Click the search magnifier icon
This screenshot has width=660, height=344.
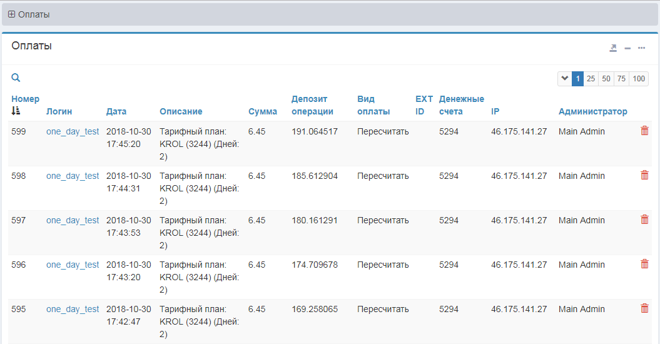[x=16, y=78]
